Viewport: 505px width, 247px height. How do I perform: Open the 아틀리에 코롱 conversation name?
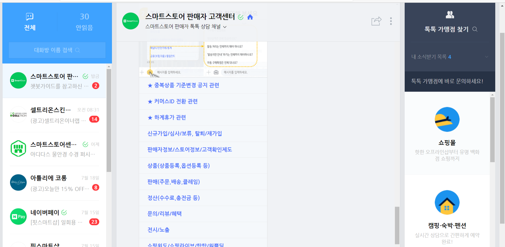point(49,178)
